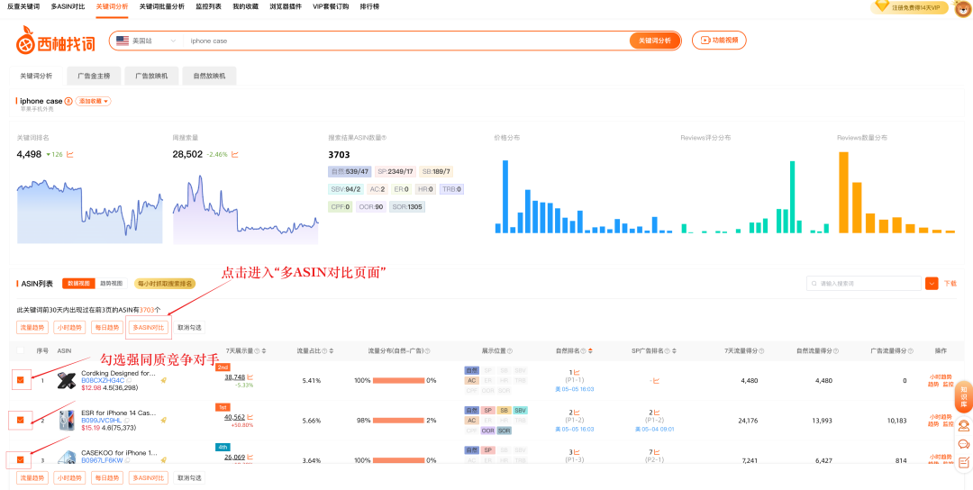This screenshot has height=490, width=973.
Task: Switch to 趋势视图 trend view toggle
Action: click(112, 284)
